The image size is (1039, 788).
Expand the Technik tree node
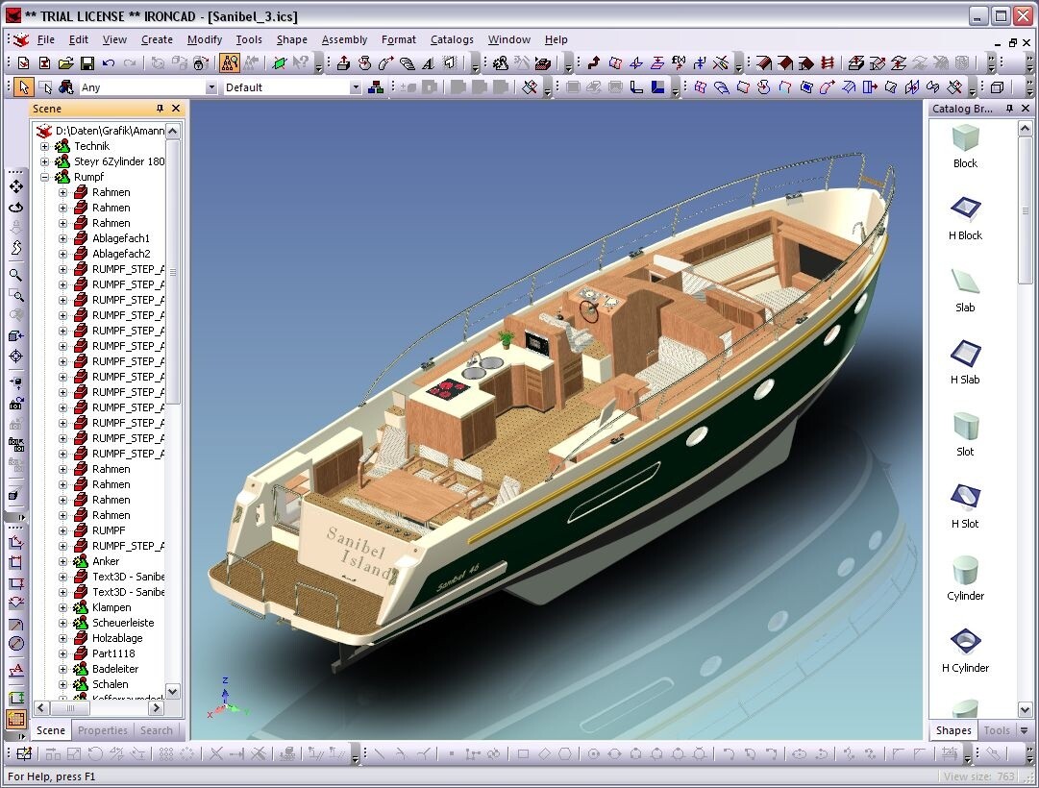[44, 145]
